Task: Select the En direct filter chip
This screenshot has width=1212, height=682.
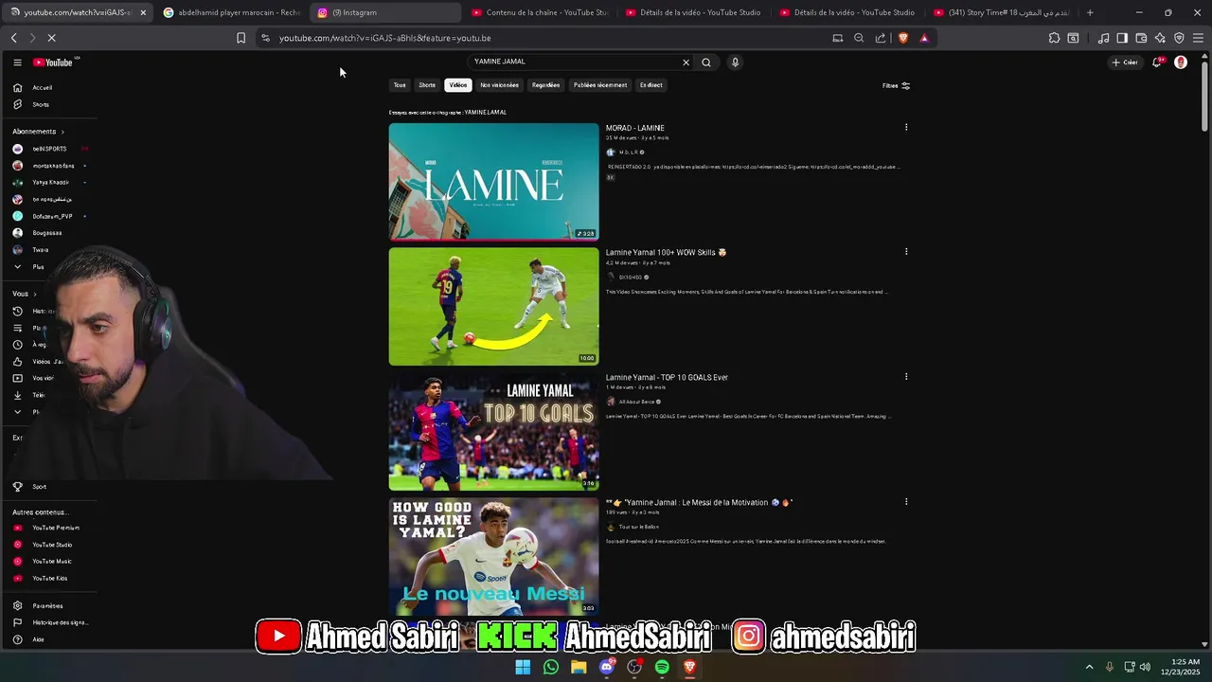Action: pyautogui.click(x=651, y=85)
